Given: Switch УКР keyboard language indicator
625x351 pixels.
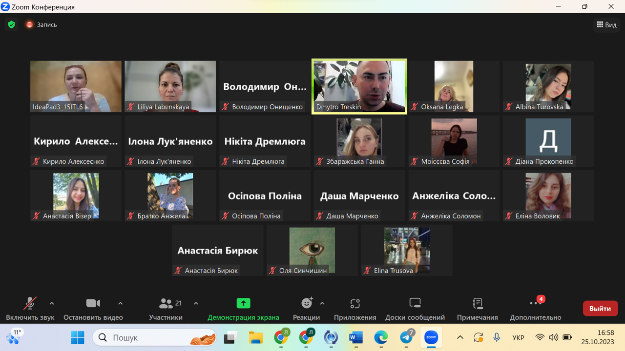Looking at the screenshot, I should pos(518,337).
